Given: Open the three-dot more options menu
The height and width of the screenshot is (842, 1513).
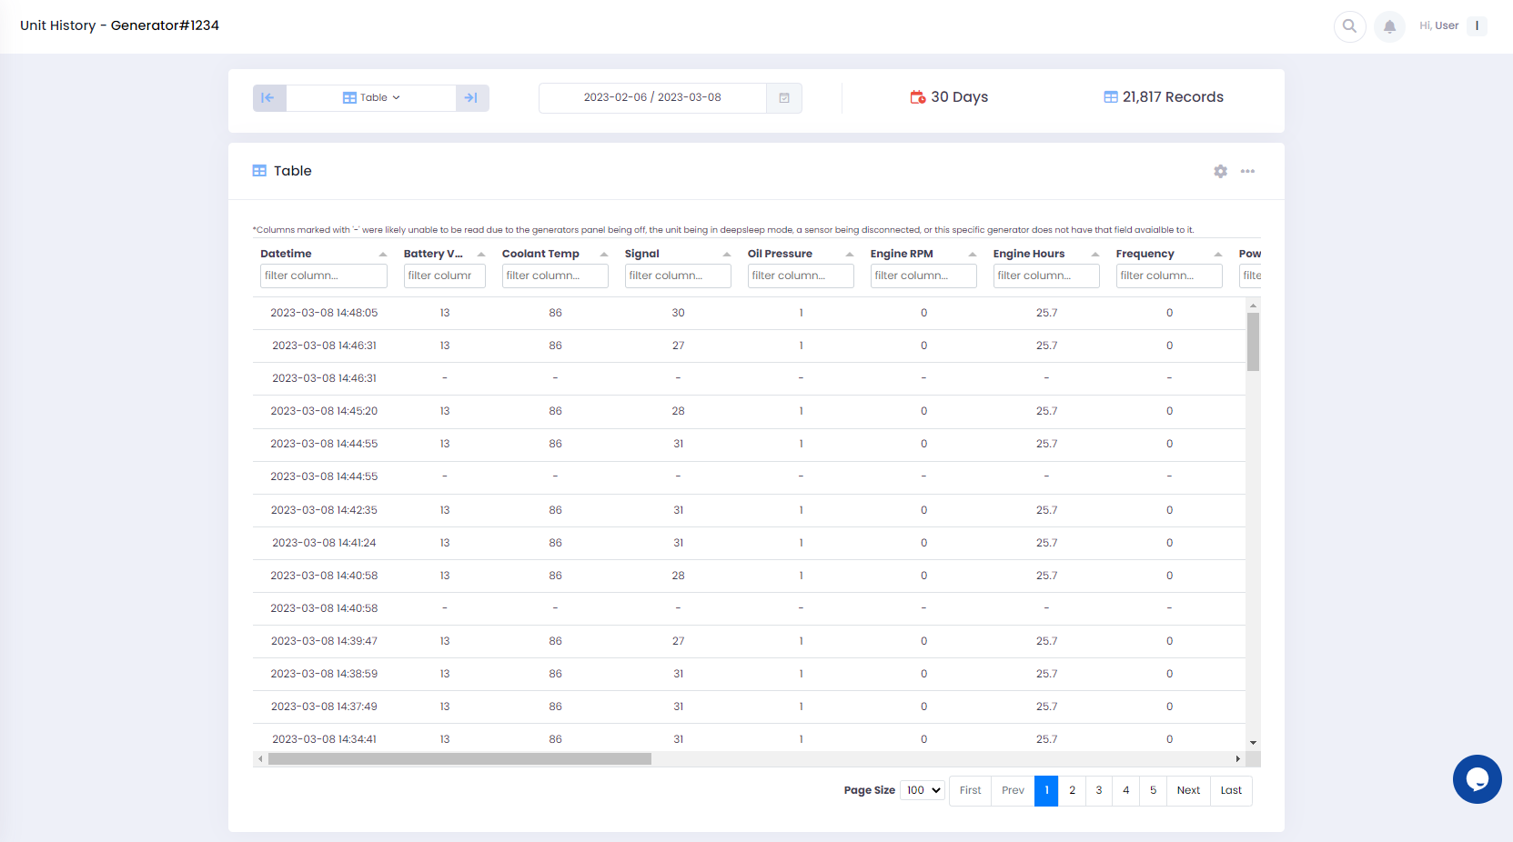Looking at the screenshot, I should pos(1247,171).
